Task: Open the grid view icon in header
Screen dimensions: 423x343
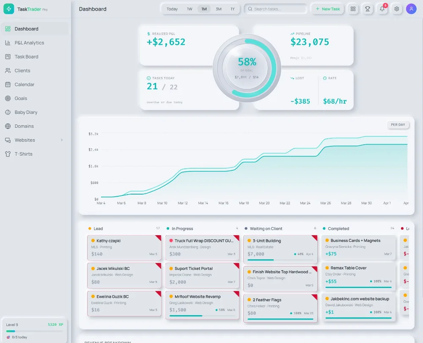Action: [353, 9]
